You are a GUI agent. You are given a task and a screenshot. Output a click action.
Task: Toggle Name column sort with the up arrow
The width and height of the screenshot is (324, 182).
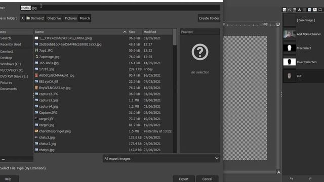125,32
